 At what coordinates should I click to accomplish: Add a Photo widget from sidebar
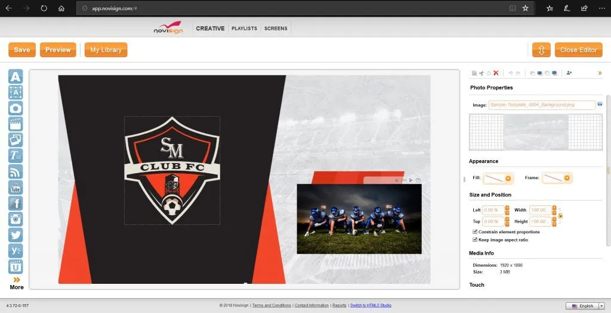pyautogui.click(x=16, y=108)
